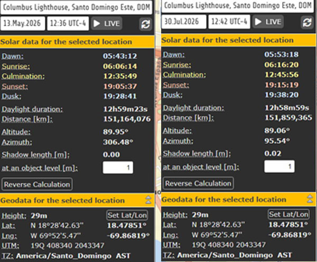Image resolution: width=317 pixels, height=262 pixels.
Task: Click Reverse Calculation in left panel
Action: tap(37, 184)
